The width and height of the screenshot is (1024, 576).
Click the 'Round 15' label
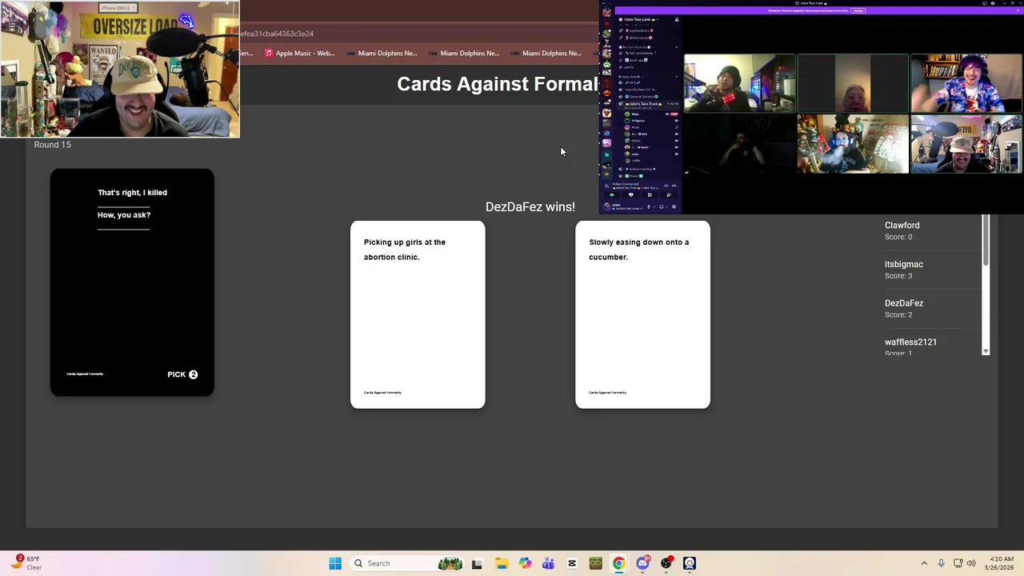point(52,145)
